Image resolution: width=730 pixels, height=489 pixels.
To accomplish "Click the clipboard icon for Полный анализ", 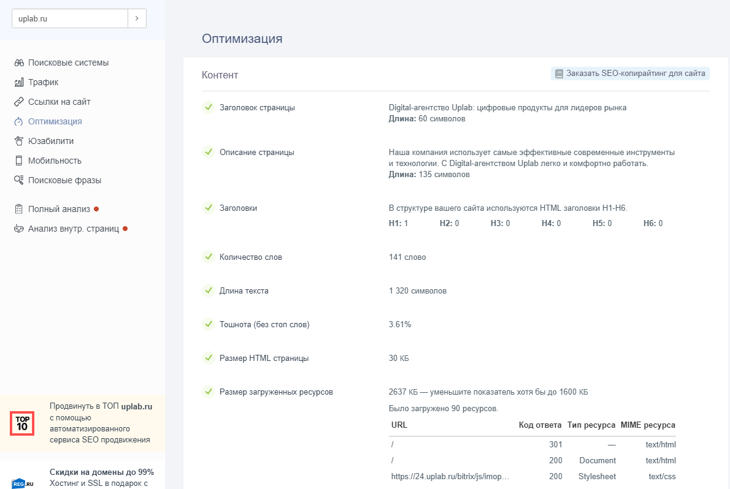I will tap(18, 208).
